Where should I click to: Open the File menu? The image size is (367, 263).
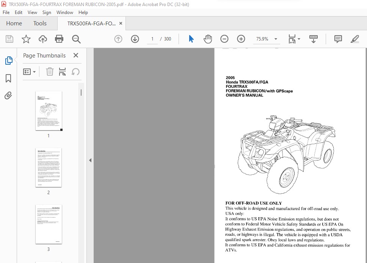point(6,12)
